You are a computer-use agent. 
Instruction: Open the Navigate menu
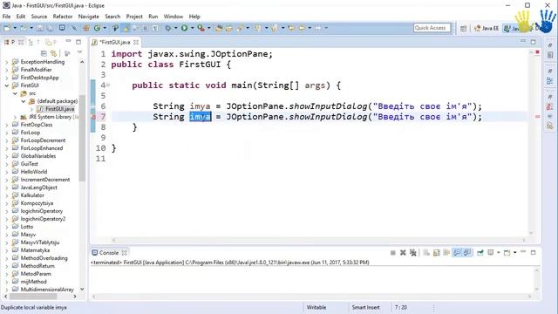(89, 17)
